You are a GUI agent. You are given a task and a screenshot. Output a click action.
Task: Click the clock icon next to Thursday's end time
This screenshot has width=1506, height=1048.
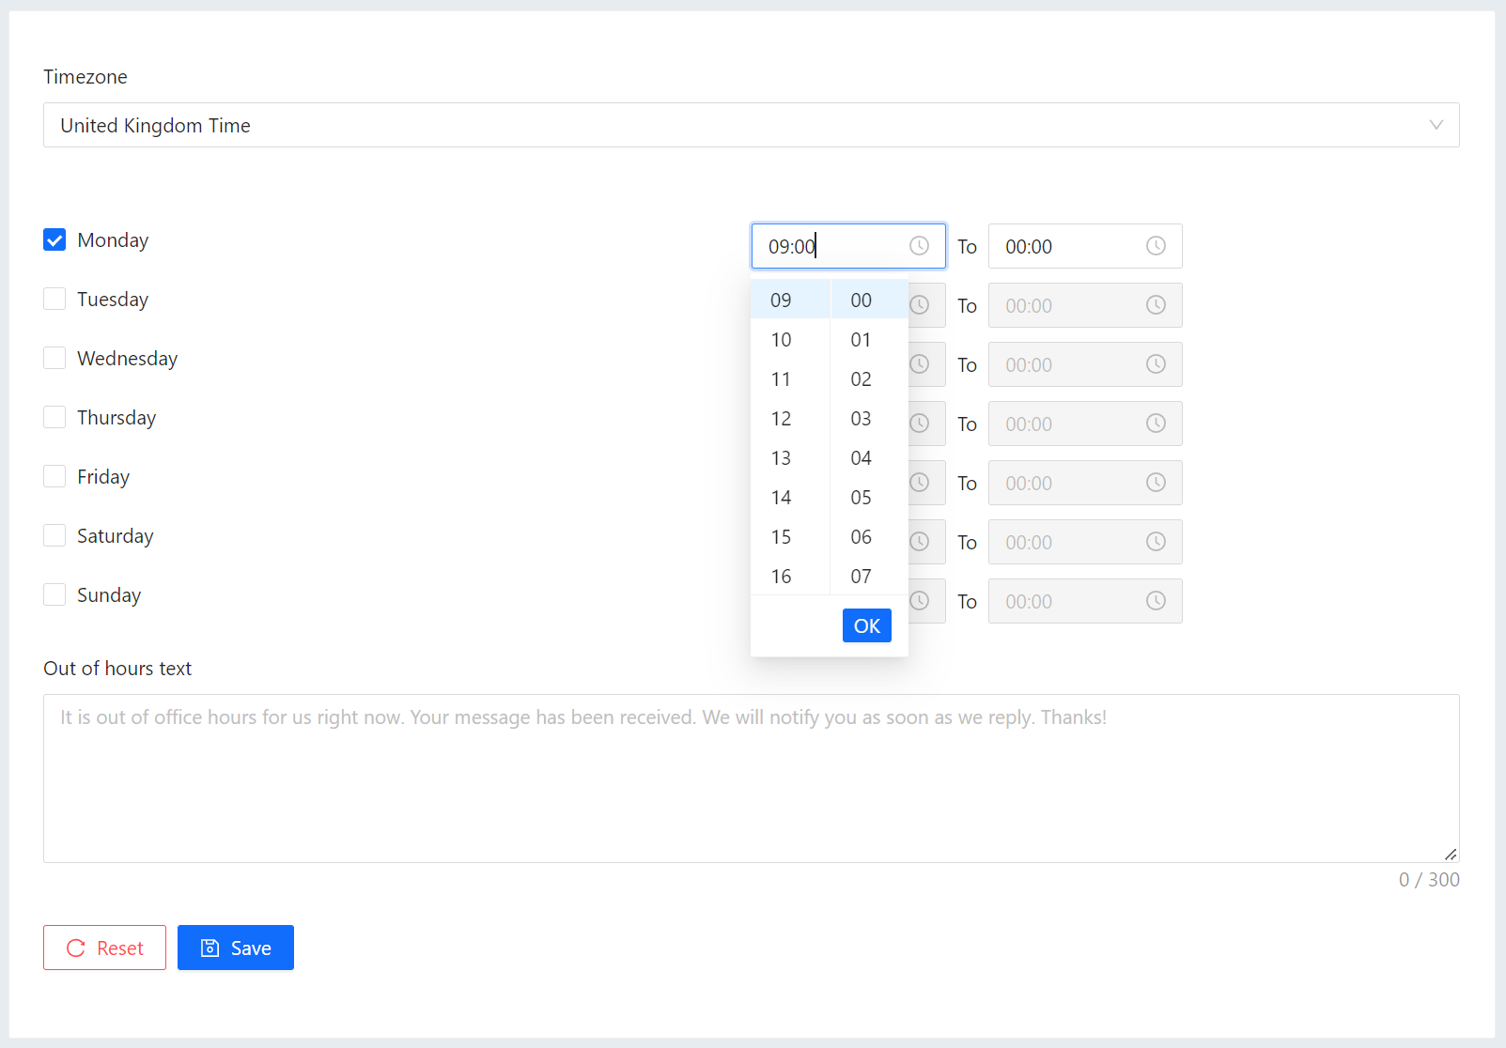(1156, 424)
